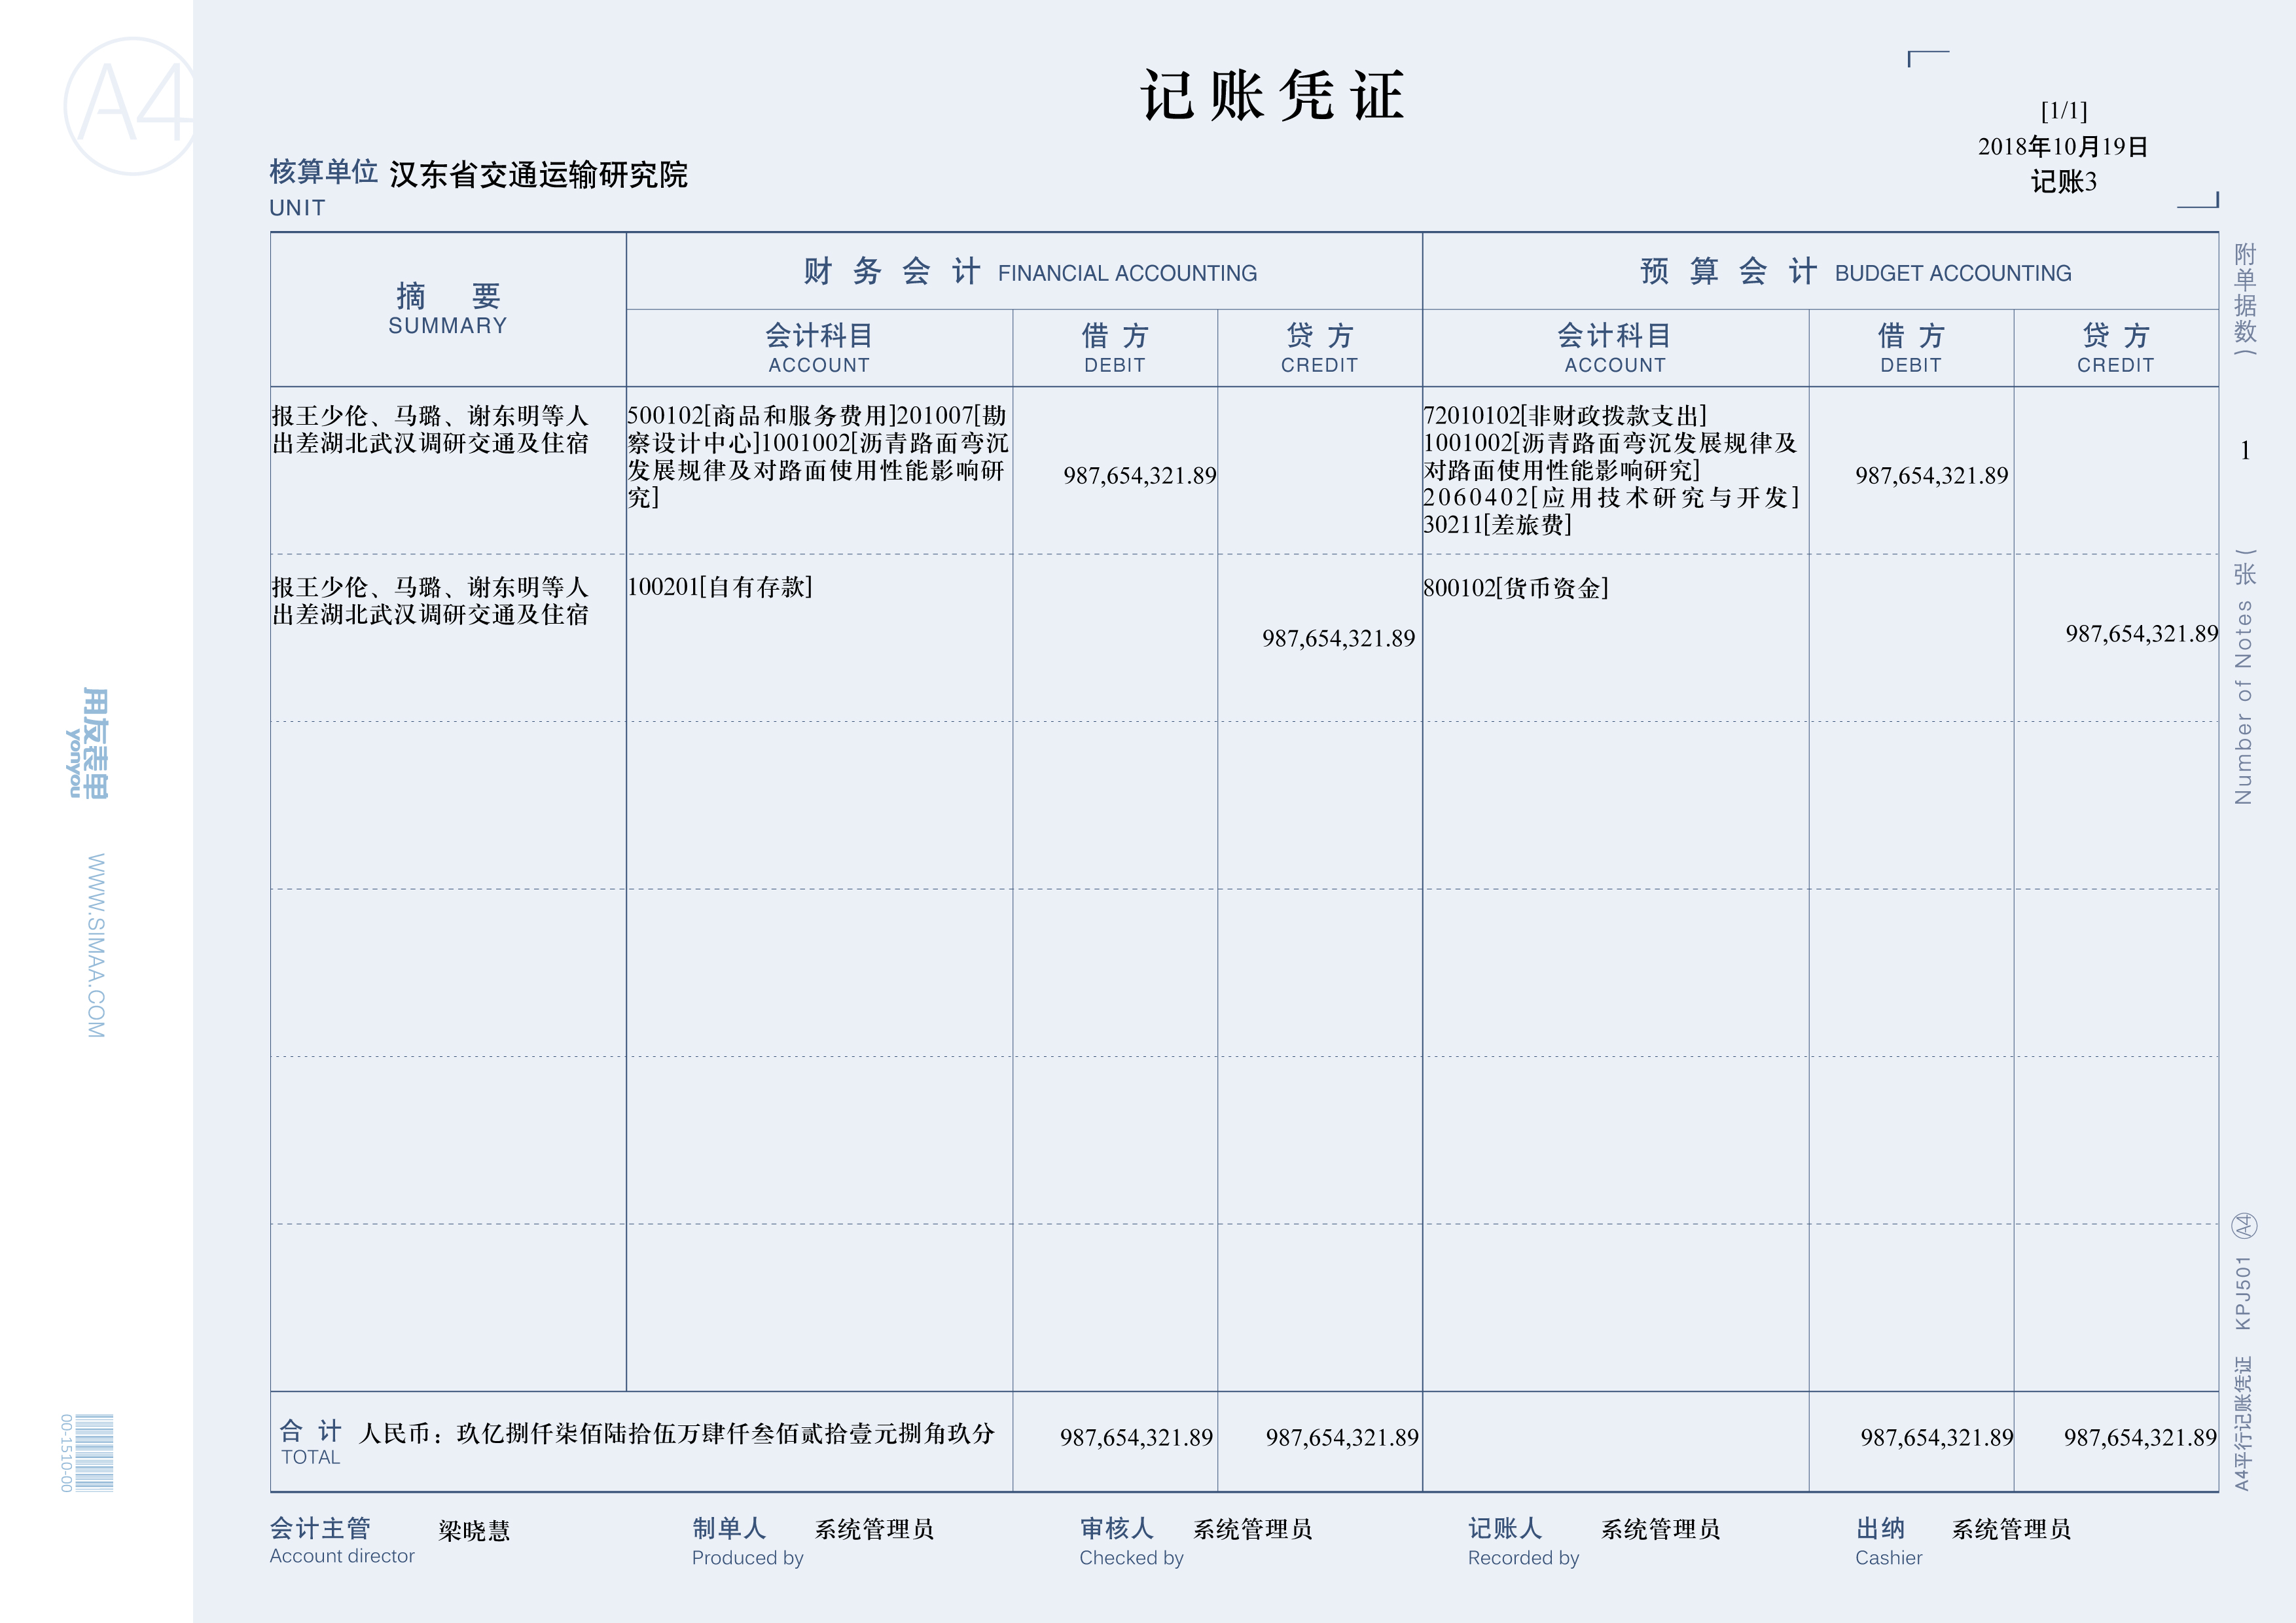The image size is (2296, 1623).
Task: Click 贷方 CREDIT header under Budget Accounting
Action: point(2115,348)
